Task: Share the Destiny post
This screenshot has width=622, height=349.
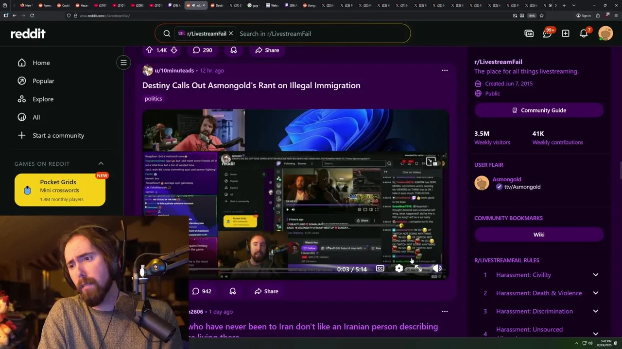Action: [x=266, y=291]
